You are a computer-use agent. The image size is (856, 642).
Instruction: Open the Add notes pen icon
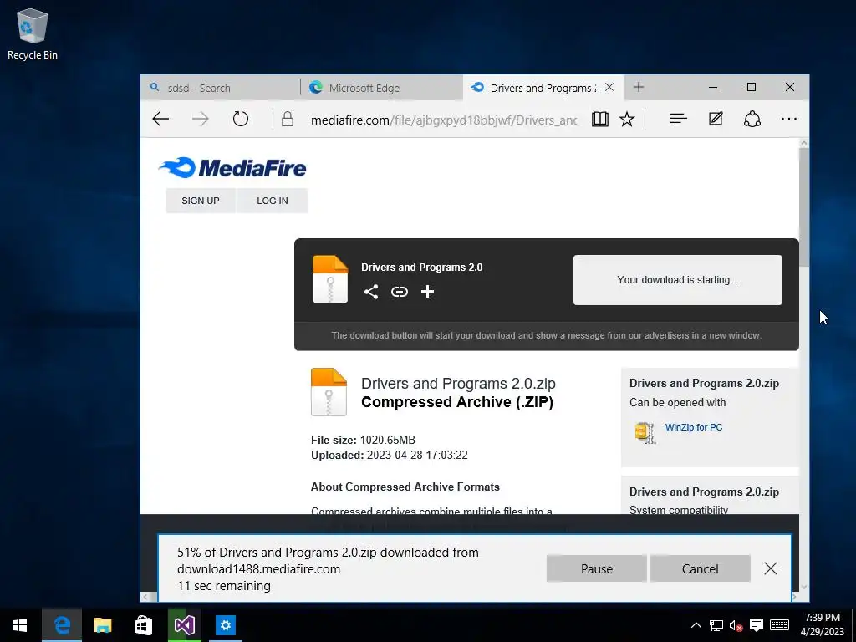tap(716, 119)
